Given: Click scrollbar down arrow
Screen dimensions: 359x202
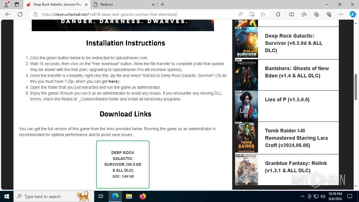Looking at the screenshot, I should [x=356, y=186].
